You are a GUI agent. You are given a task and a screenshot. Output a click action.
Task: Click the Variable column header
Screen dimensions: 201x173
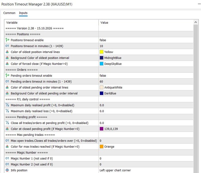click(x=51, y=22)
